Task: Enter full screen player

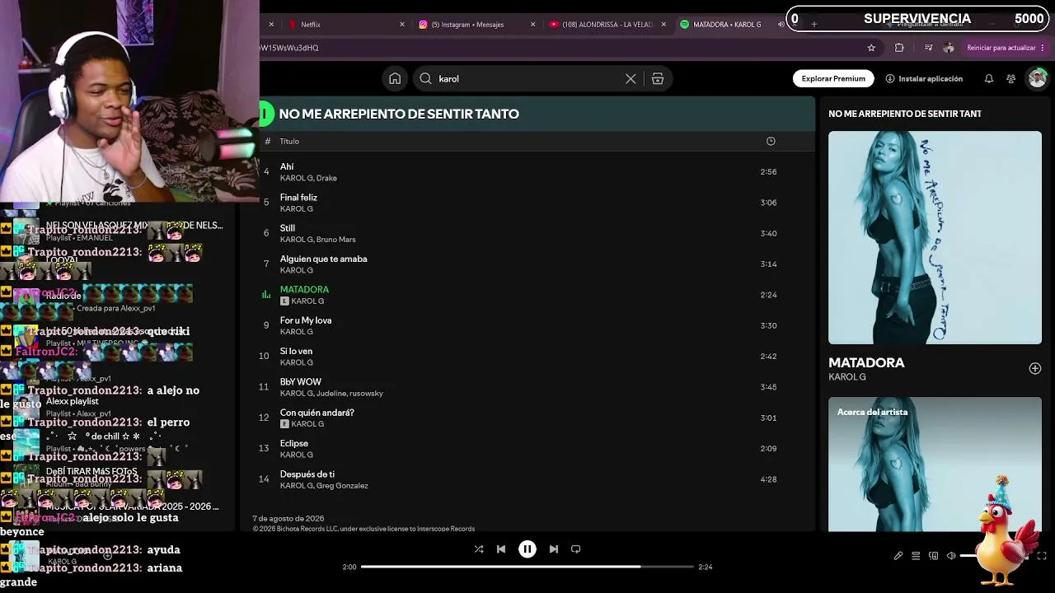Action: coord(1042,556)
